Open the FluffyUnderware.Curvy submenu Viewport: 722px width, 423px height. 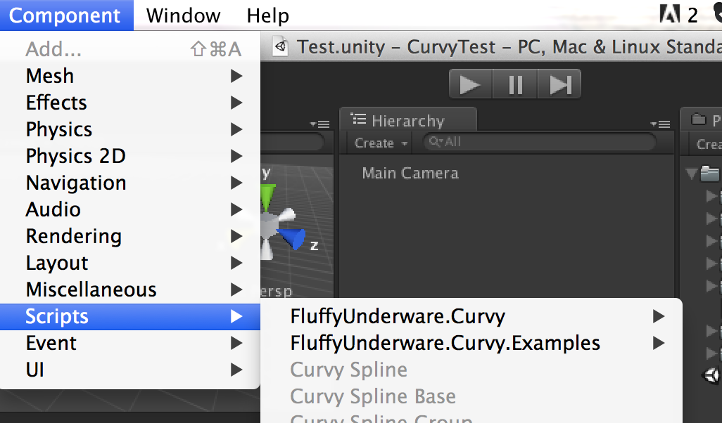(471, 316)
